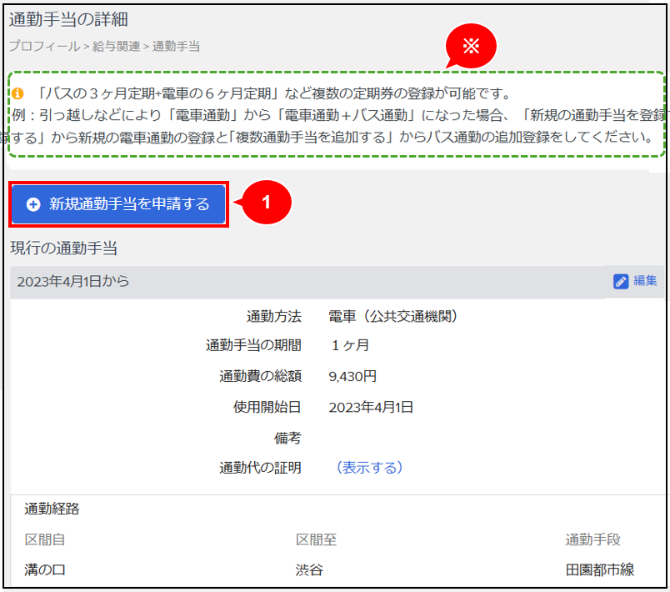Click the orange info icon in the notice
Screen dimensions: 670x592
coord(17,93)
